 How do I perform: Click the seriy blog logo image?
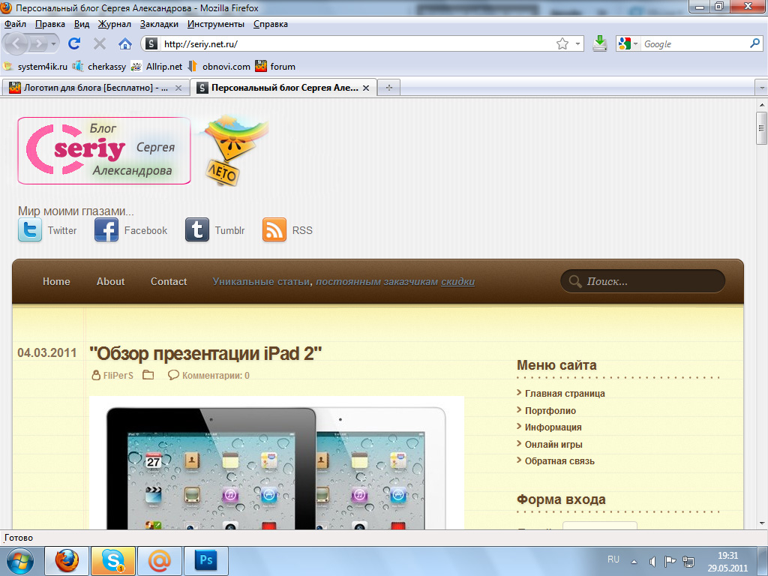tap(103, 150)
